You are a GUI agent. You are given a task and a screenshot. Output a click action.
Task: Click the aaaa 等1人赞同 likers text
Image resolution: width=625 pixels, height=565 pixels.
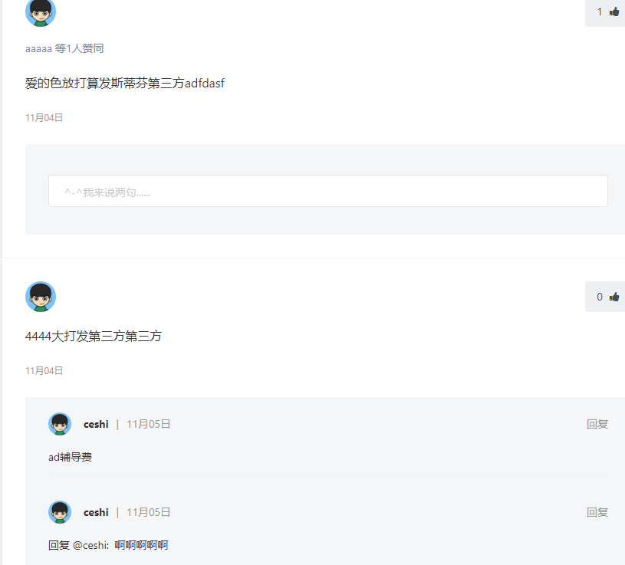click(x=64, y=48)
